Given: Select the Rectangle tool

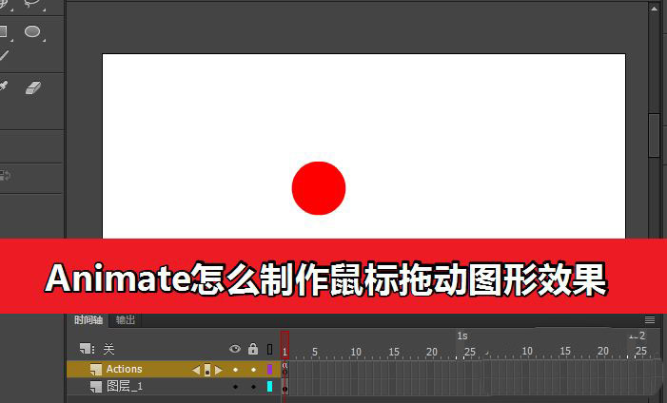Looking at the screenshot, I should (3, 31).
